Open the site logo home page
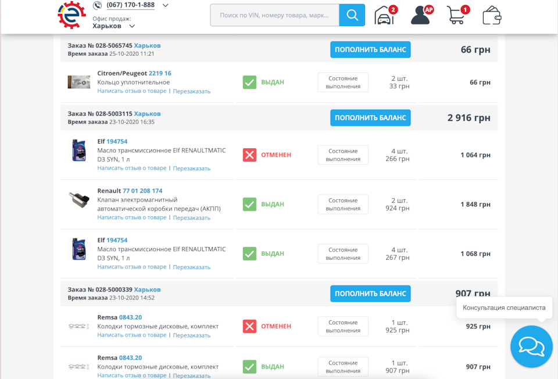The width and height of the screenshot is (558, 379). (71, 15)
